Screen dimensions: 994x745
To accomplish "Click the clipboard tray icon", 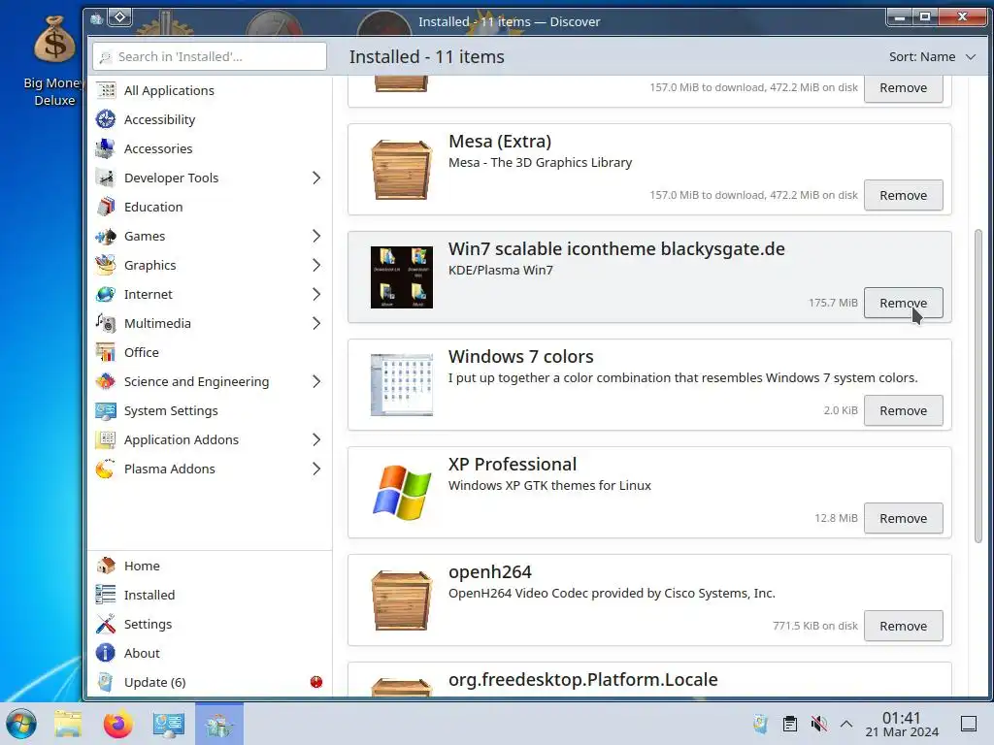I will [x=790, y=724].
